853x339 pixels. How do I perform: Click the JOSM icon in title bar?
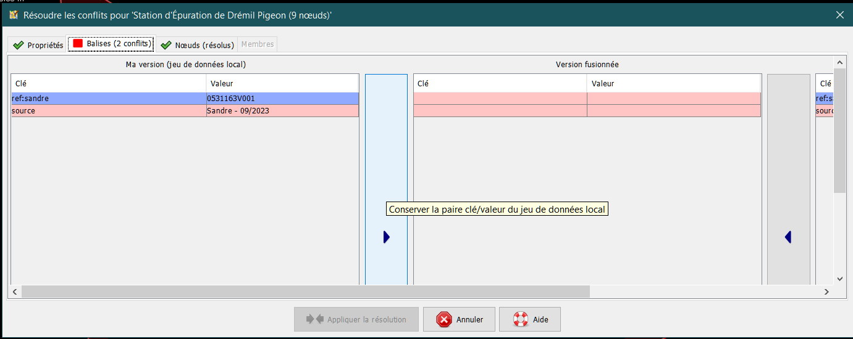pos(13,15)
